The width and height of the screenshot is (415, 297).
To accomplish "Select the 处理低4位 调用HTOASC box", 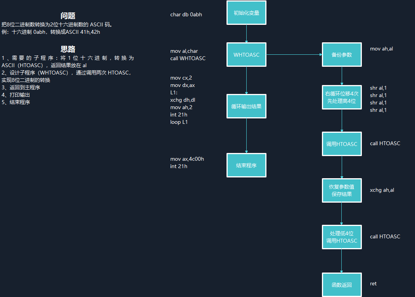I will pyautogui.click(x=342, y=237).
